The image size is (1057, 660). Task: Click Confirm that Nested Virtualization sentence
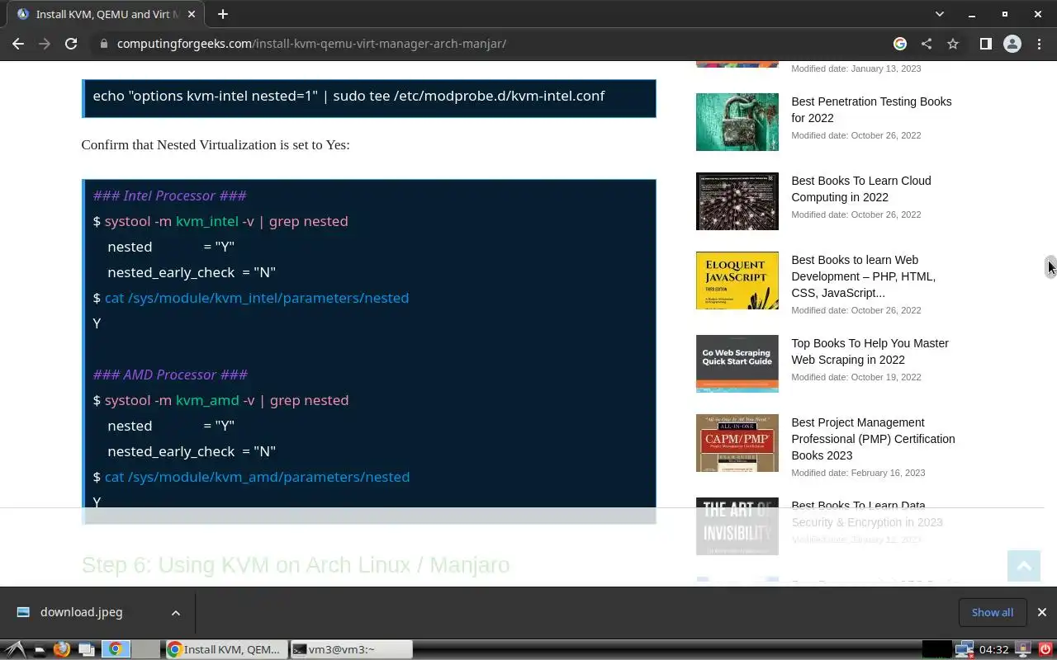click(x=216, y=145)
